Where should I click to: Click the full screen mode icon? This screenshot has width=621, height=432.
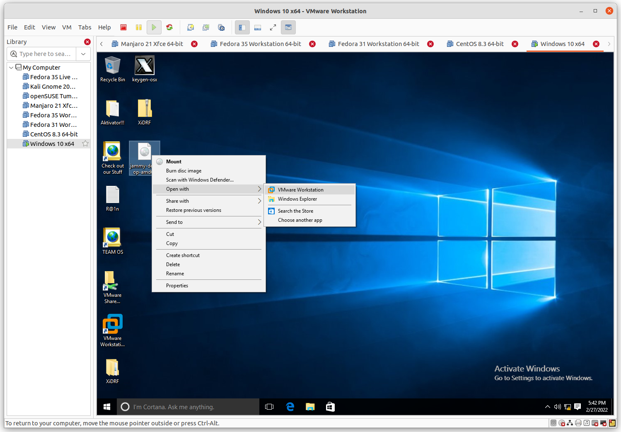coord(273,27)
